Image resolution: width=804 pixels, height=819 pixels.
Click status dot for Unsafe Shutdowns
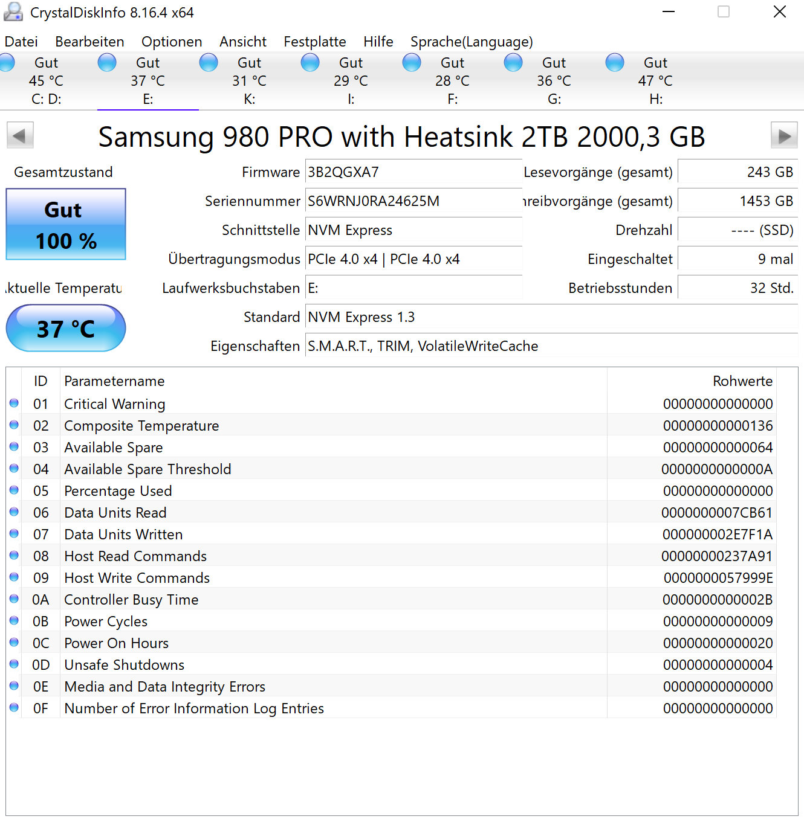point(14,664)
